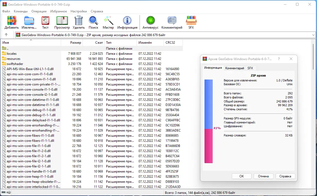Select the locales folder icon
This screenshot has height=196, width=317.
(4, 54)
